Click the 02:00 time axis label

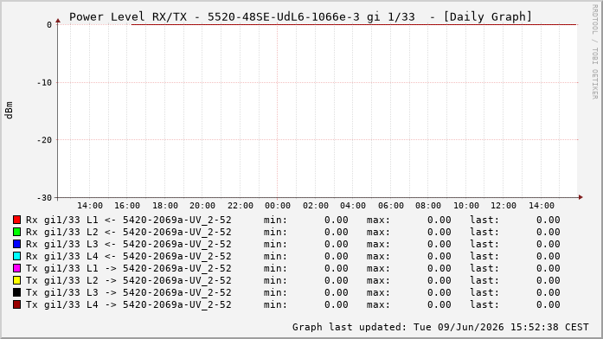[x=316, y=206]
